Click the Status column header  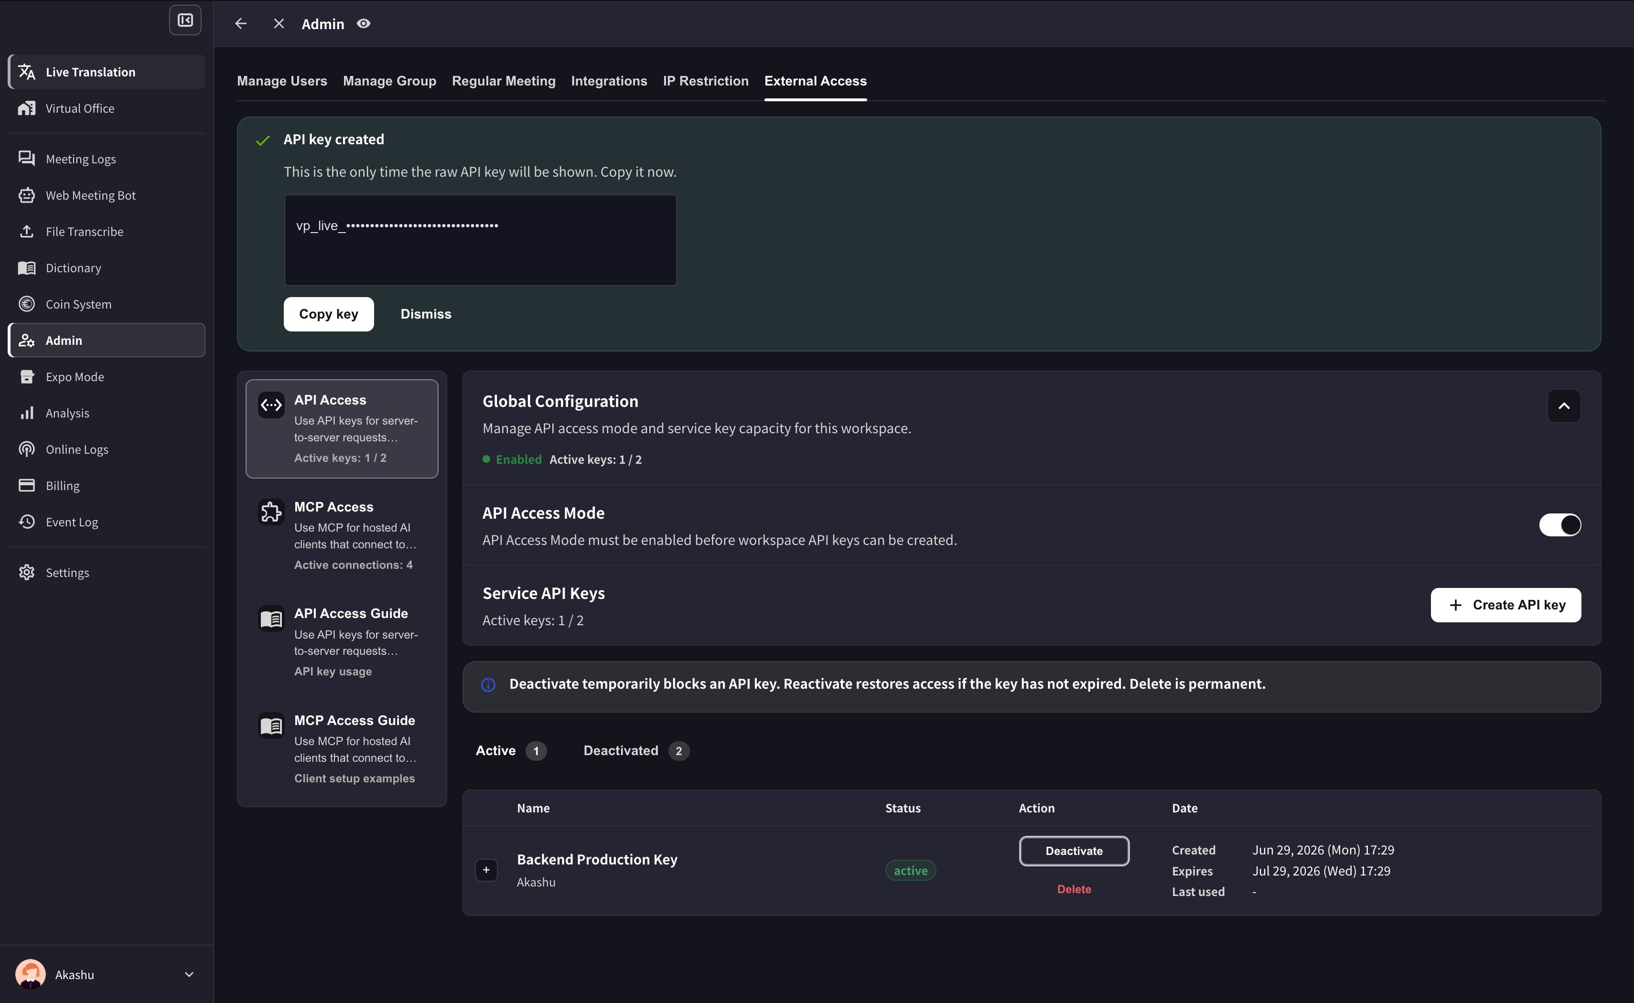pyautogui.click(x=903, y=808)
